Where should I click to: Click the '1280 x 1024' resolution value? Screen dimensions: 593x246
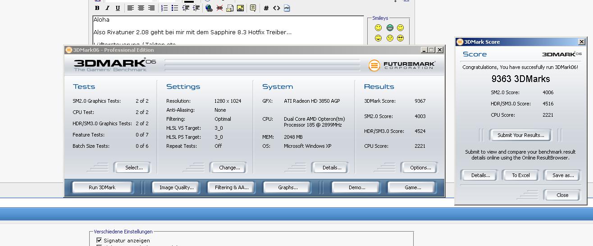pos(228,101)
